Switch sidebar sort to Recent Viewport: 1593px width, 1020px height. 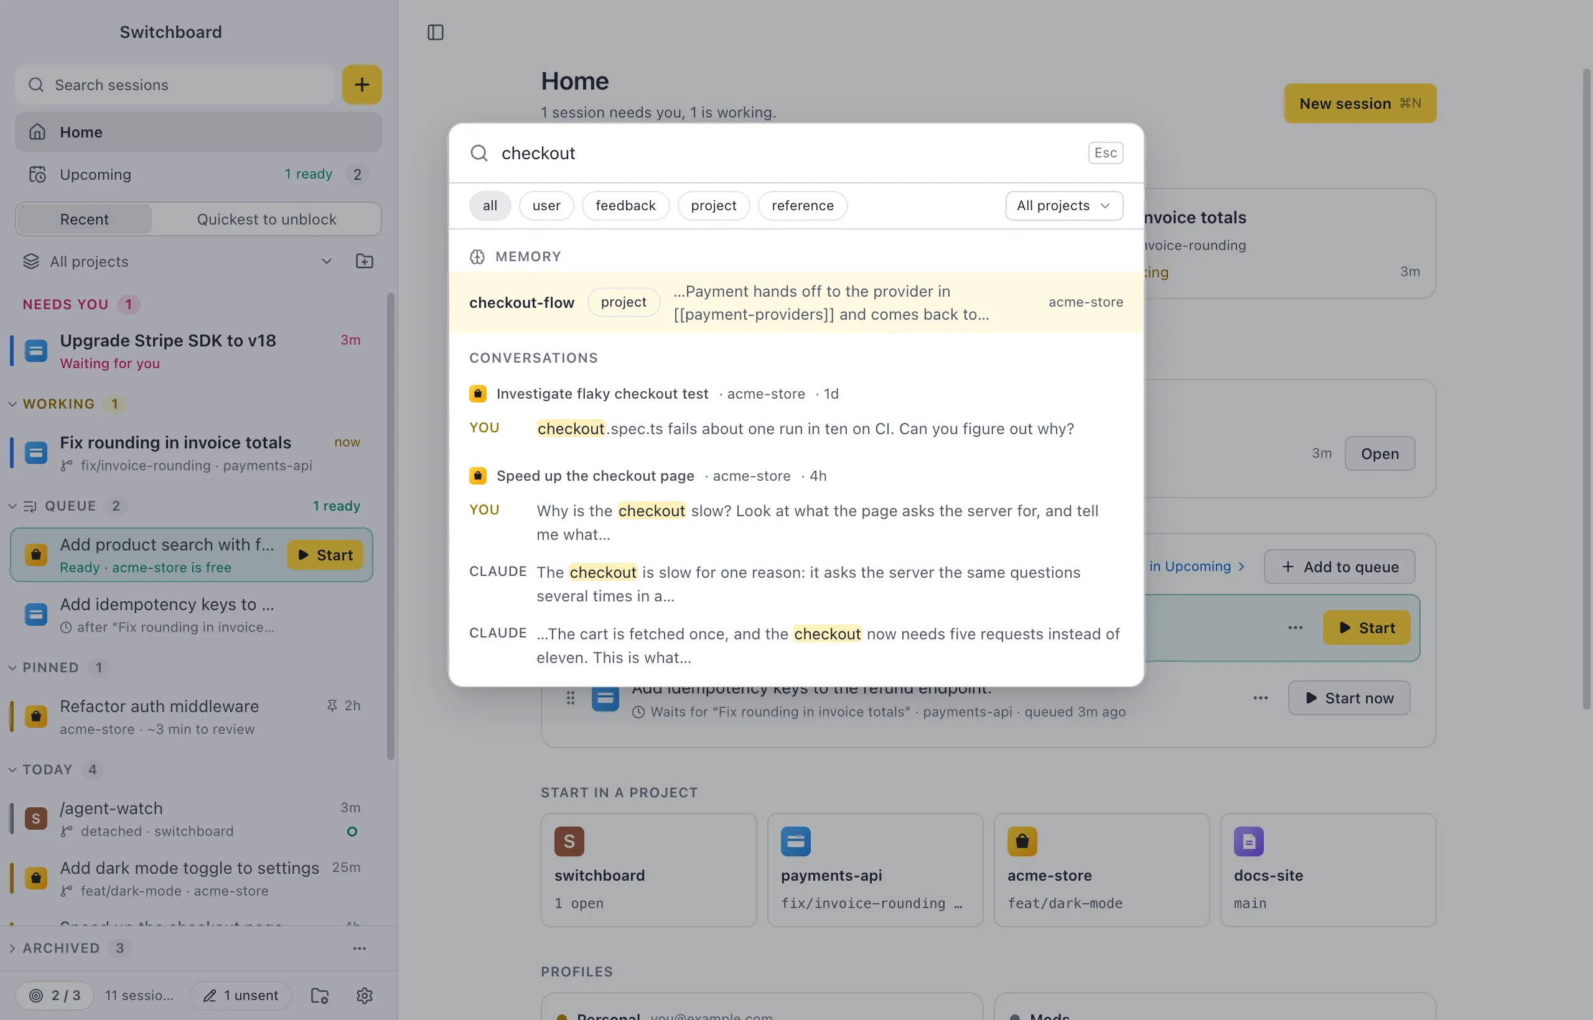[84, 219]
